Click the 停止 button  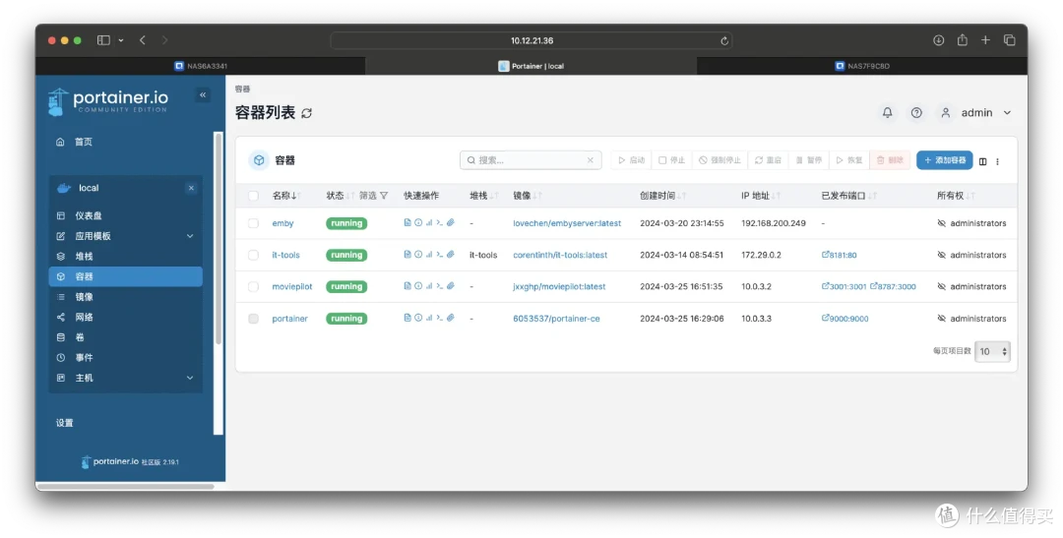coord(671,160)
